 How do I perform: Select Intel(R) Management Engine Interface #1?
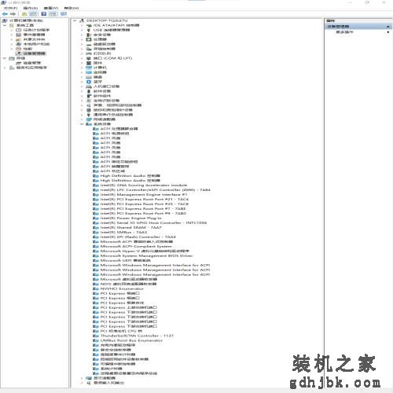click(144, 195)
